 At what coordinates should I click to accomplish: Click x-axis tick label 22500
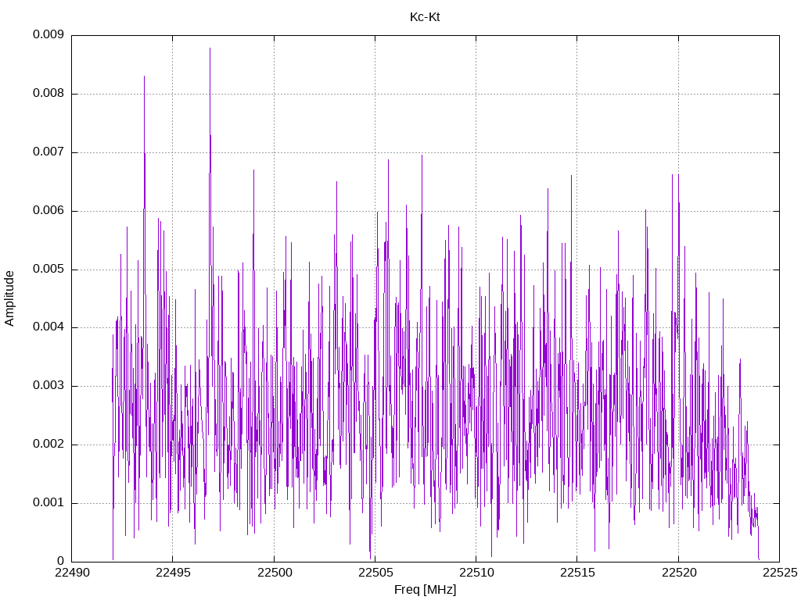tap(275, 573)
